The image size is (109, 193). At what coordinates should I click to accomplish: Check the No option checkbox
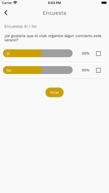coord(98,70)
